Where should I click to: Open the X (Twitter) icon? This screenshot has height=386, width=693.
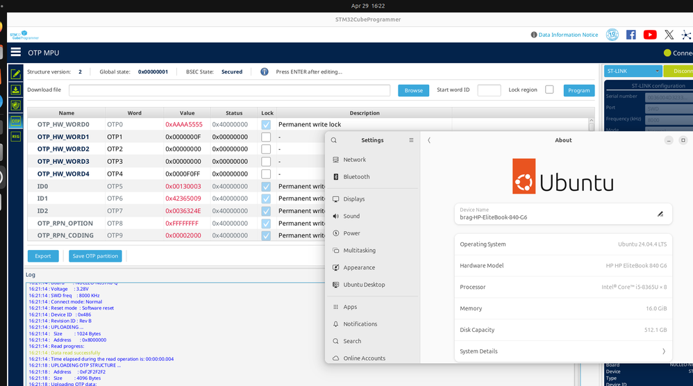point(669,35)
